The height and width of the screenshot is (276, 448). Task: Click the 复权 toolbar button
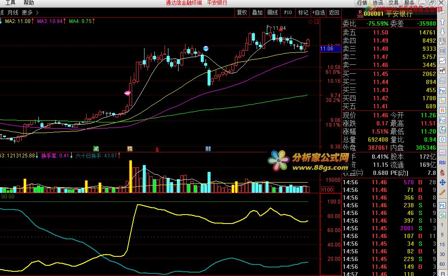(x=242, y=13)
